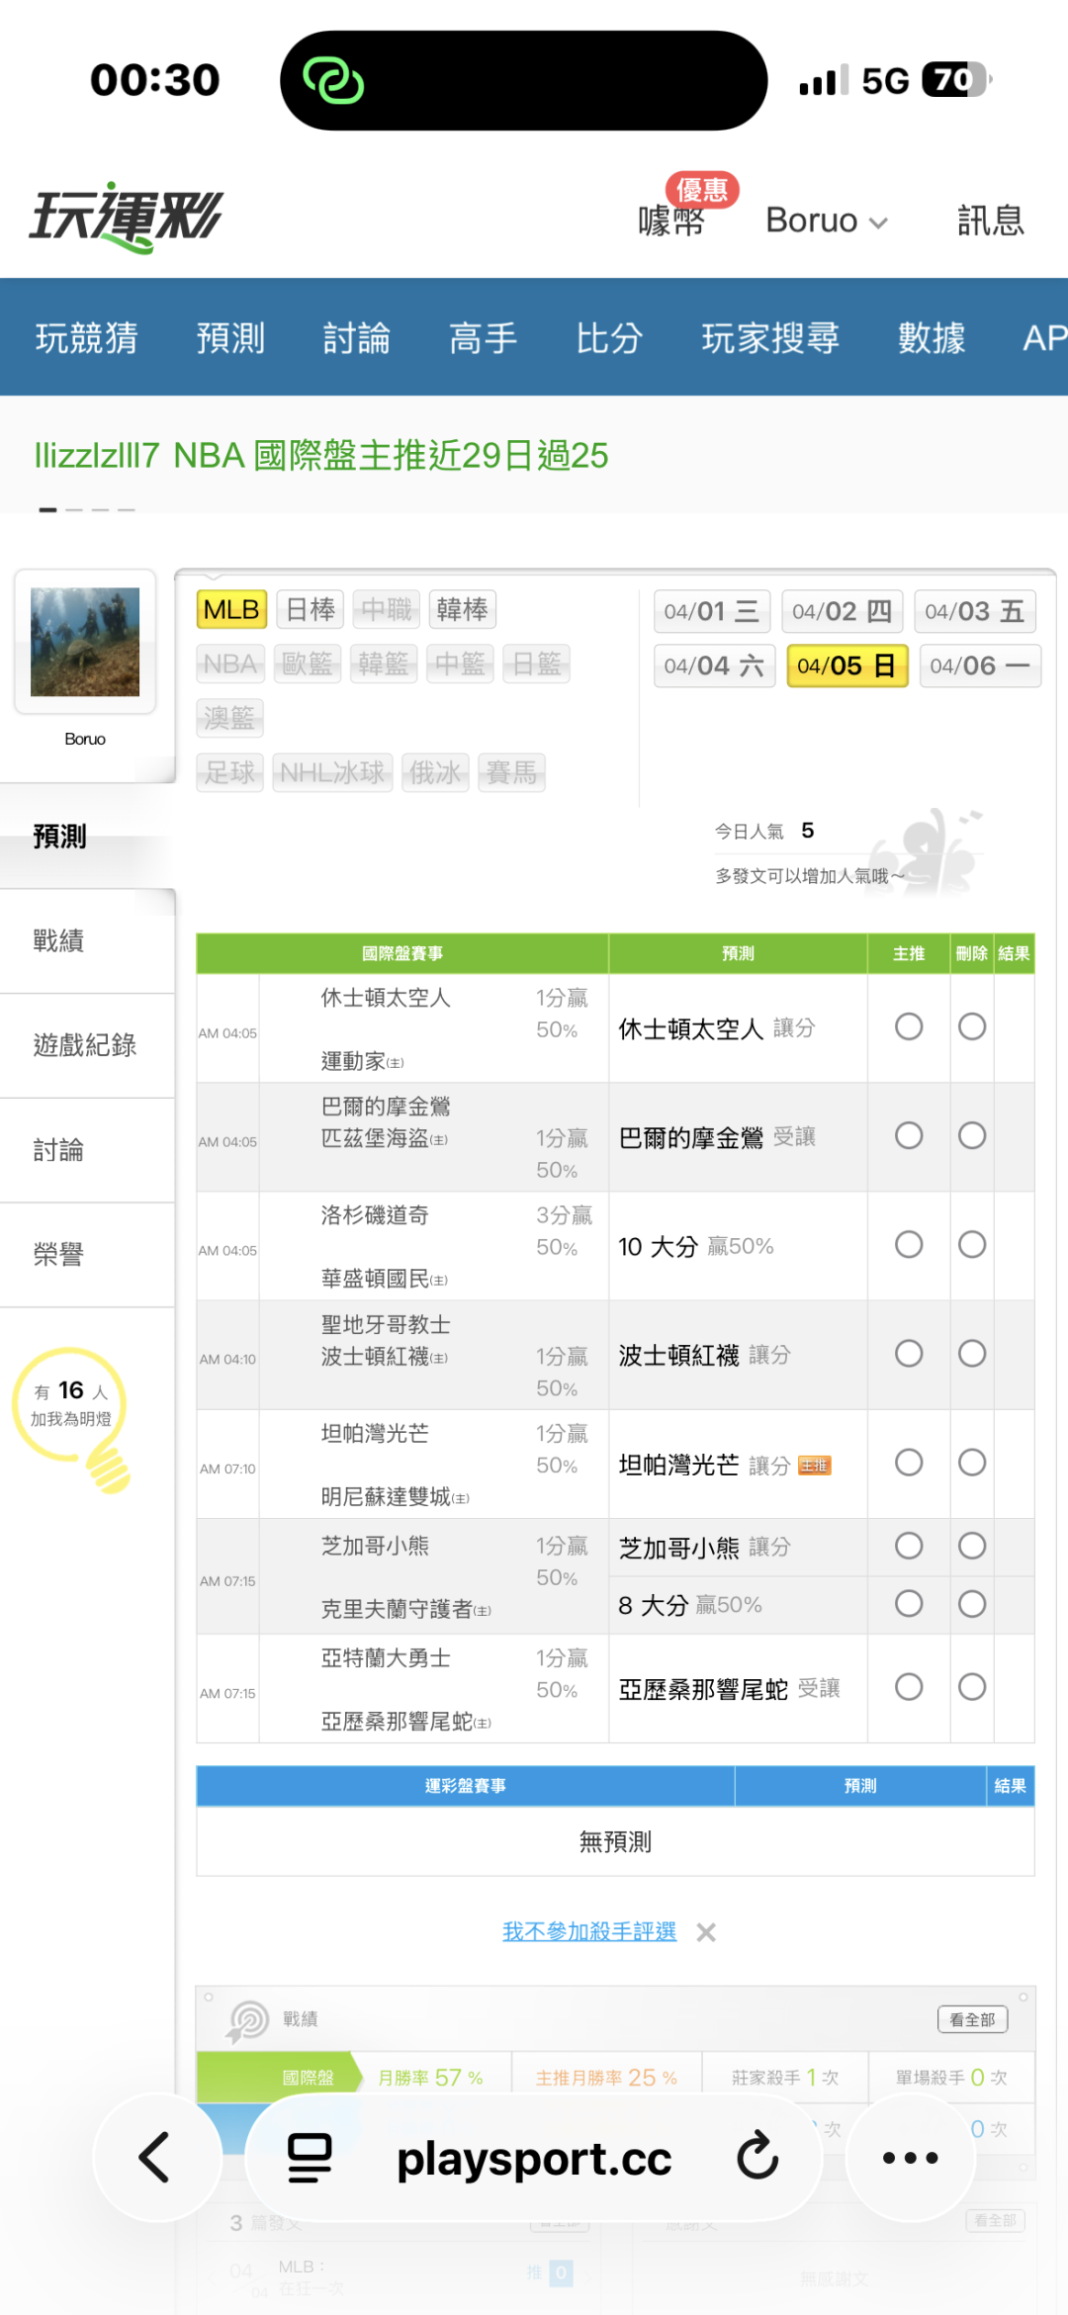1068x2315 pixels.
Task: Open 比分 in the navigation bar
Action: [x=609, y=338]
